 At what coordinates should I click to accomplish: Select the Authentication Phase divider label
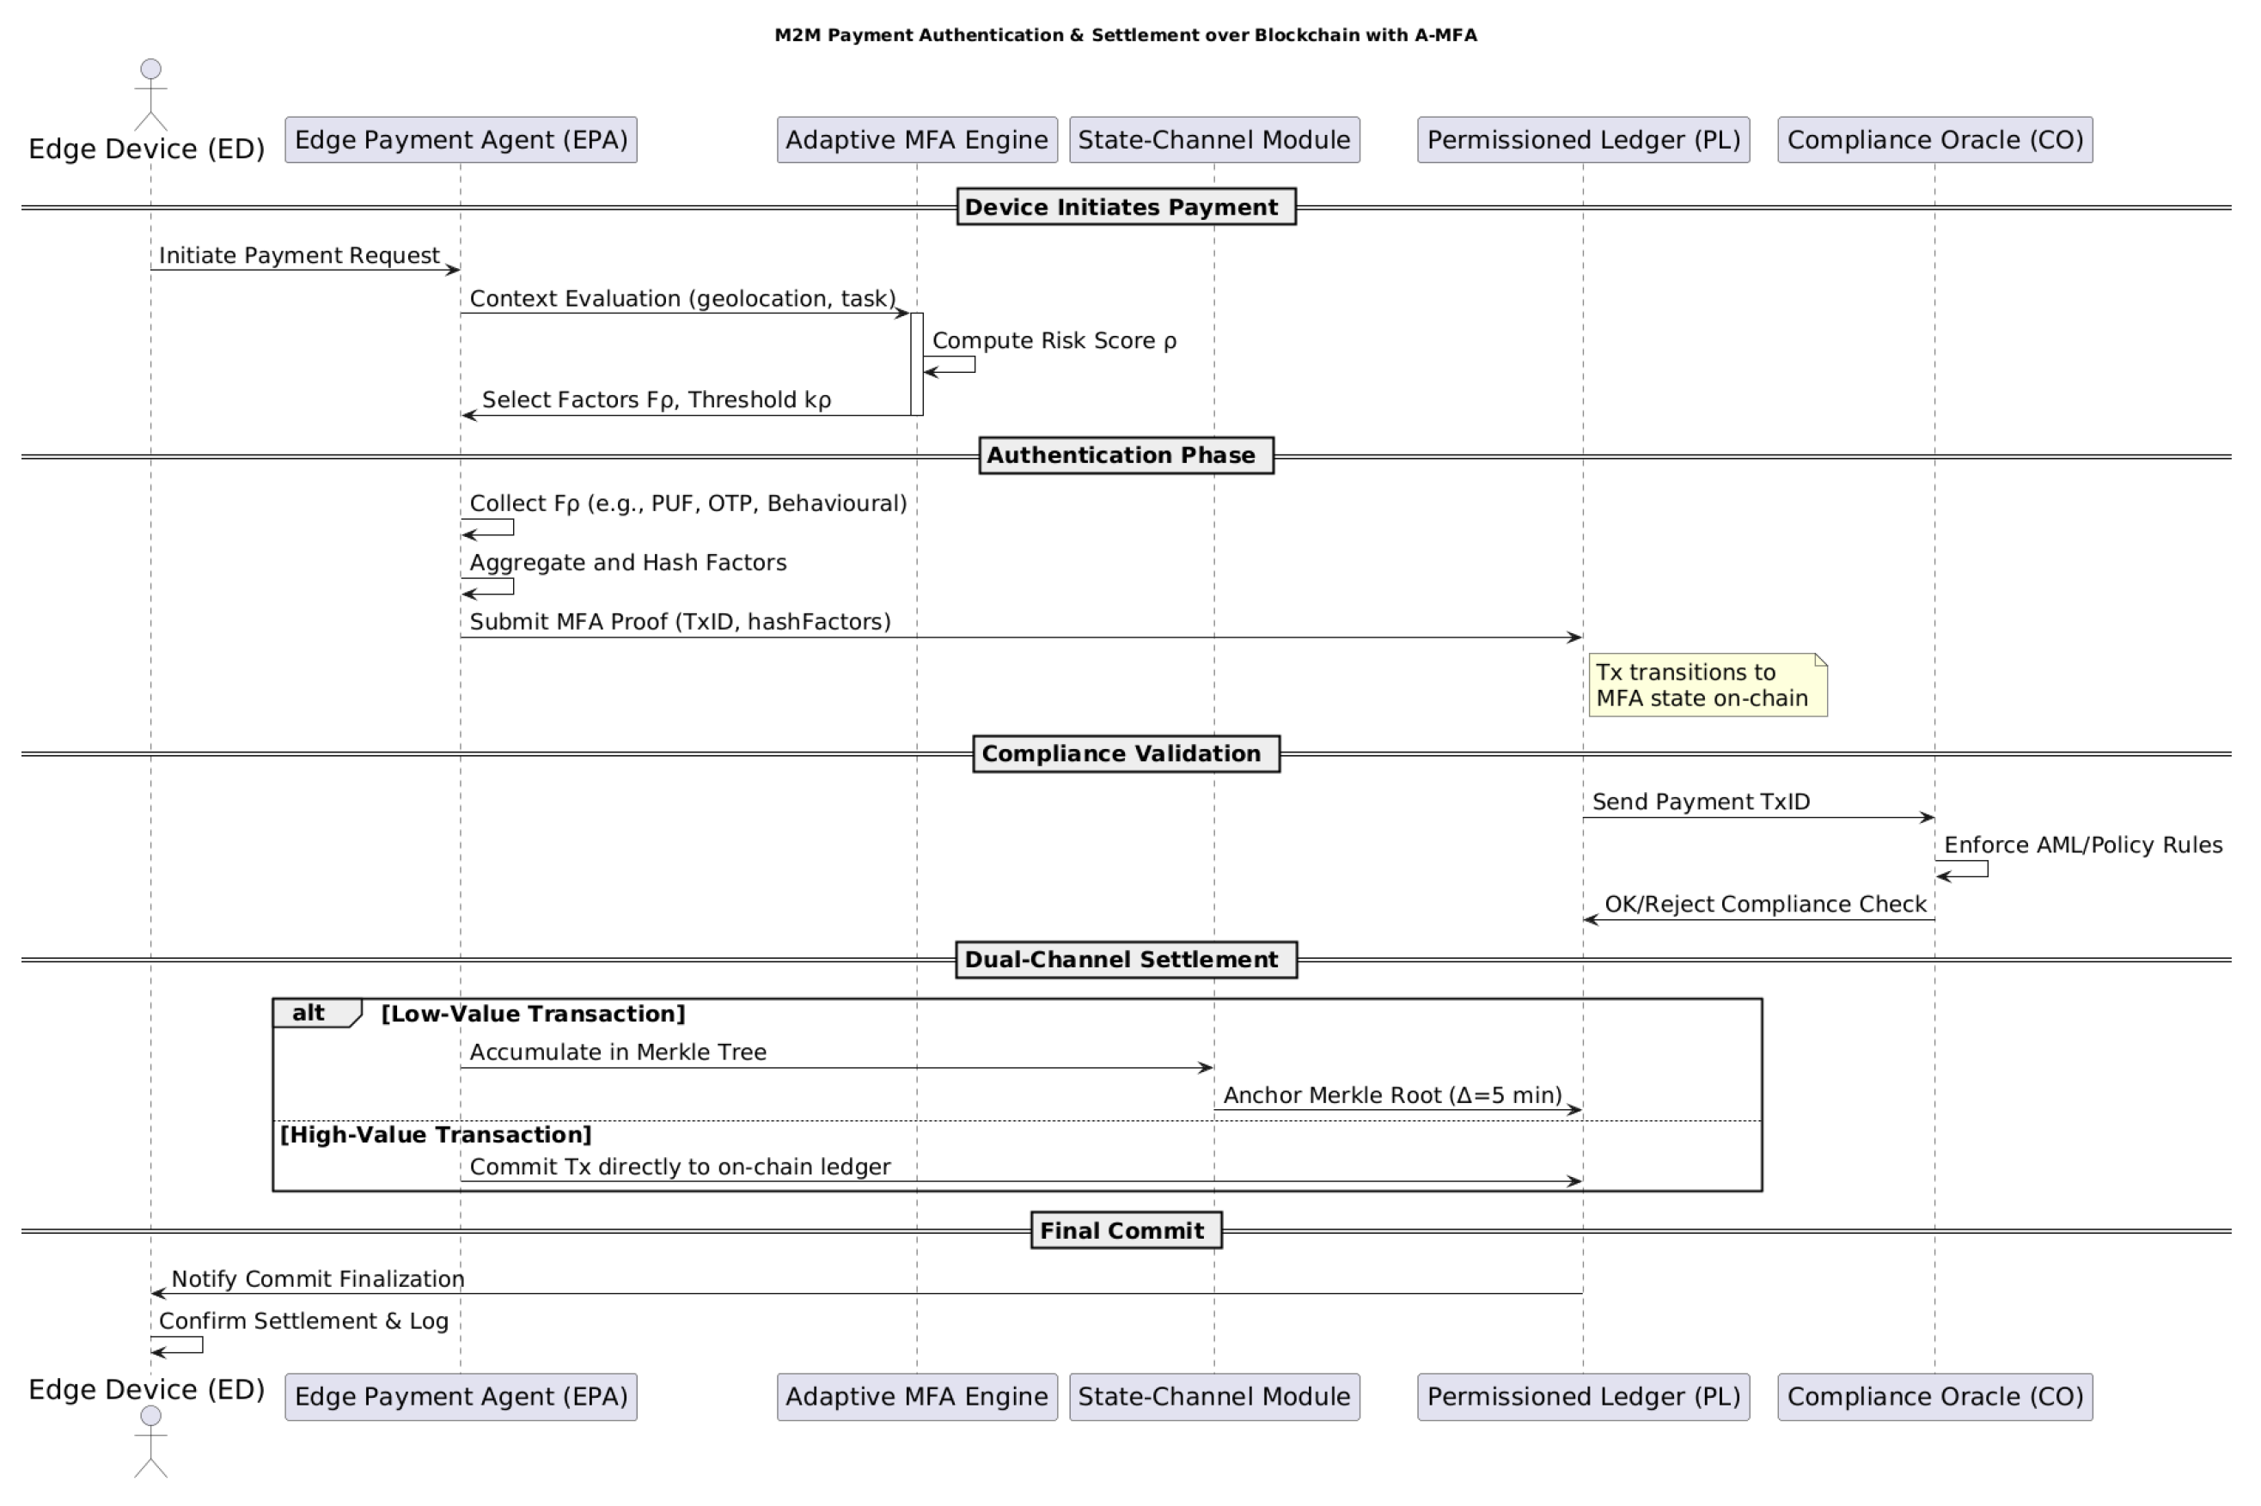pyautogui.click(x=1126, y=455)
